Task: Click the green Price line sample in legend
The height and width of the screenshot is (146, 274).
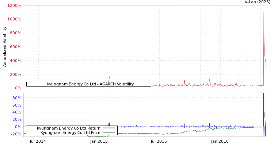Action: pos(109,133)
